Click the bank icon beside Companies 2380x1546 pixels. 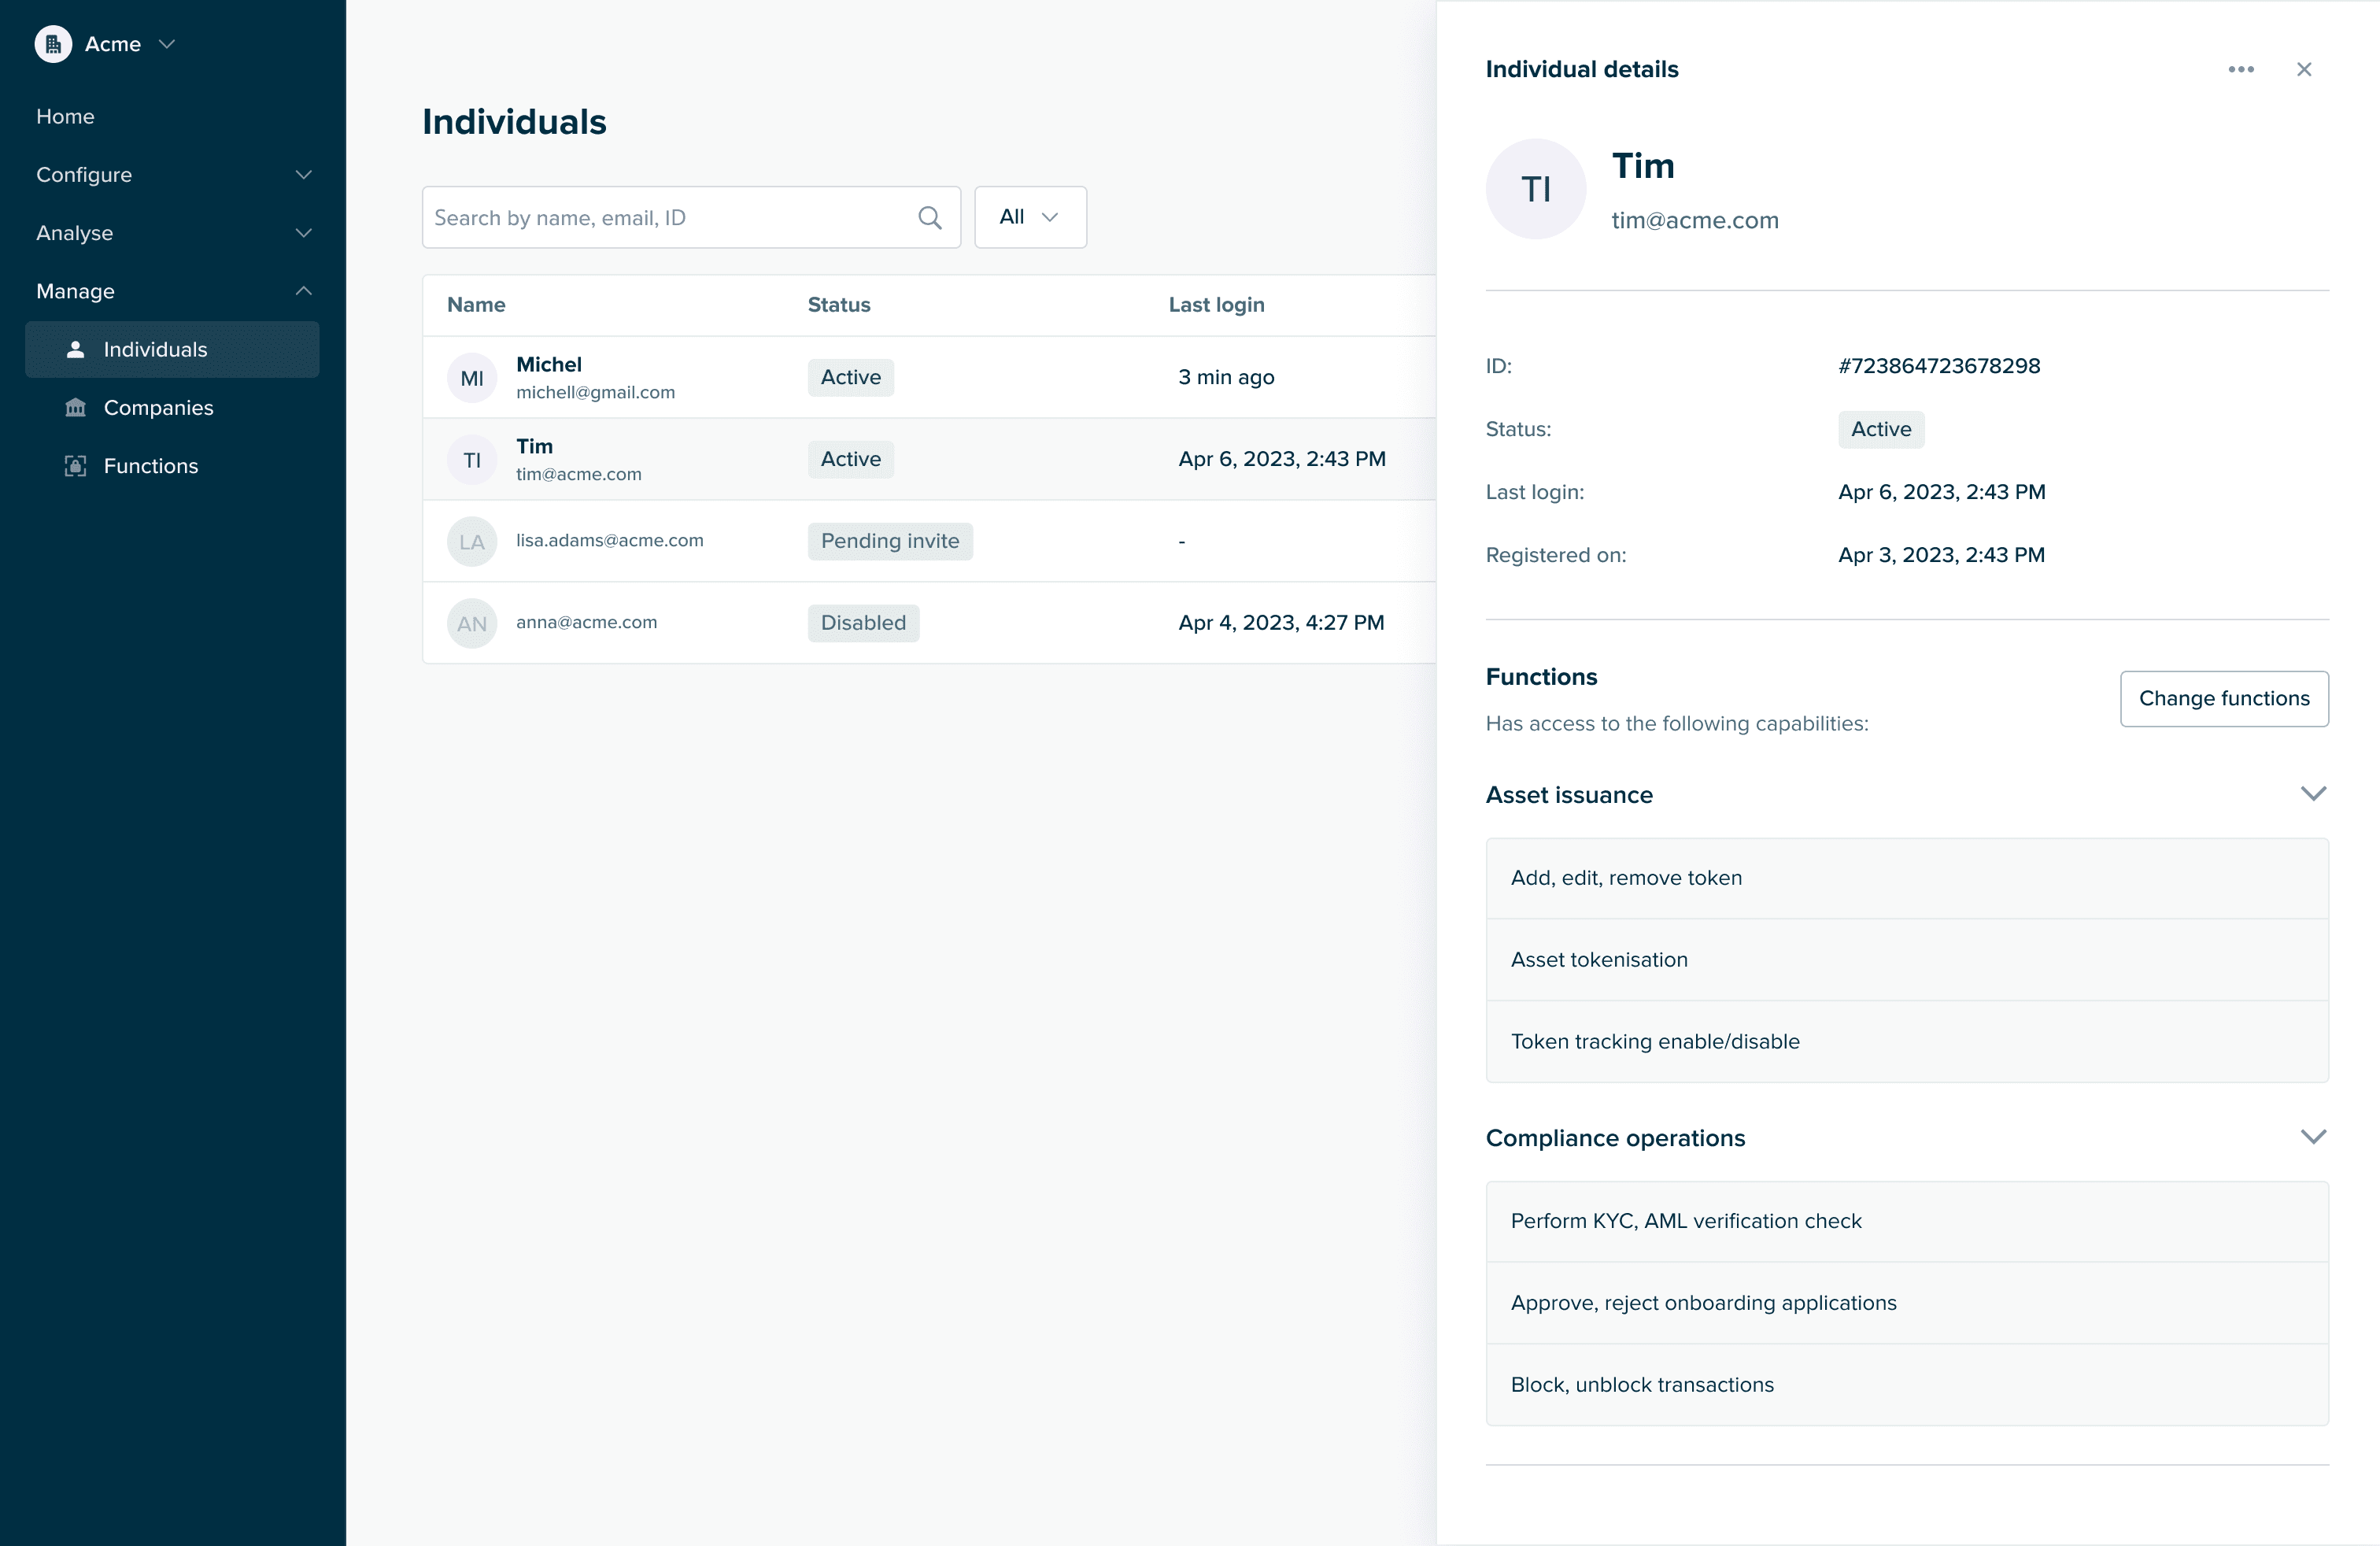tap(75, 407)
